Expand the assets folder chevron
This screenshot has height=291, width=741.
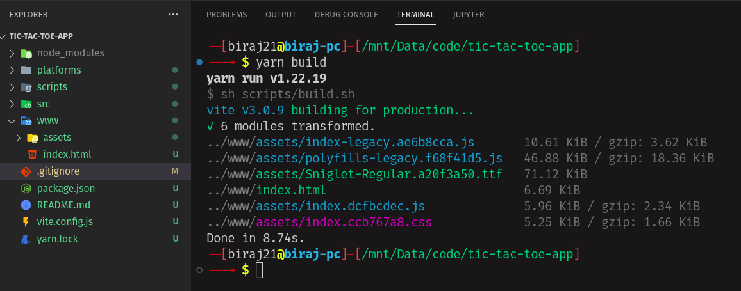(x=19, y=138)
